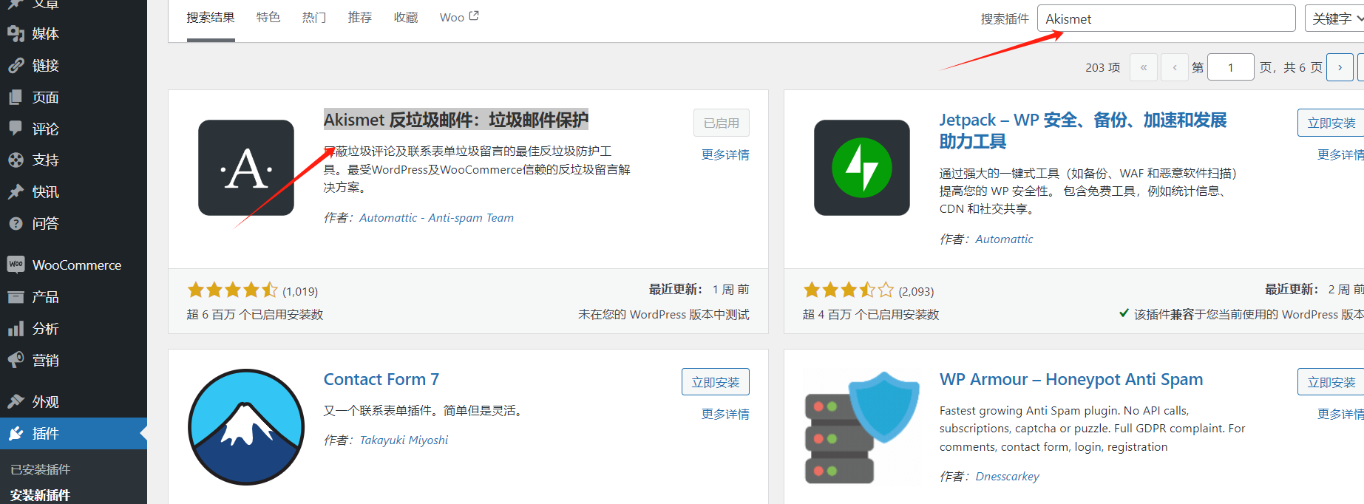The width and height of the screenshot is (1364, 504).
Task: Click the current page number field
Action: 1231,67
